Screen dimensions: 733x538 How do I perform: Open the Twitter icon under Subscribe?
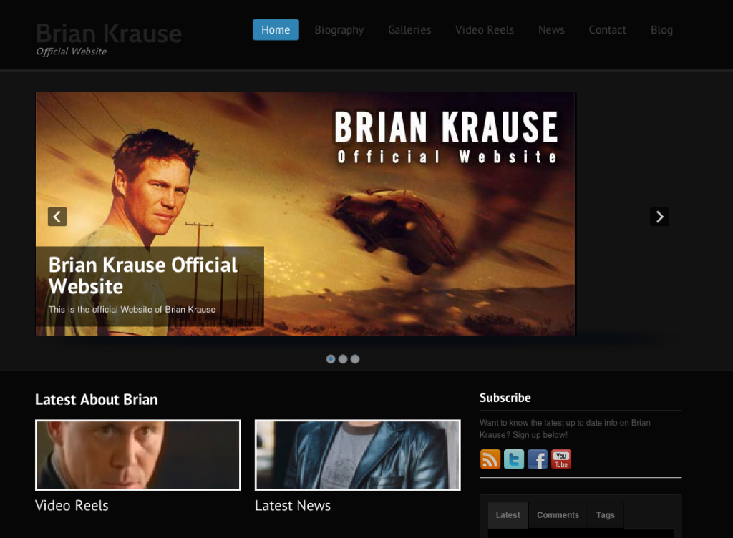(x=514, y=459)
